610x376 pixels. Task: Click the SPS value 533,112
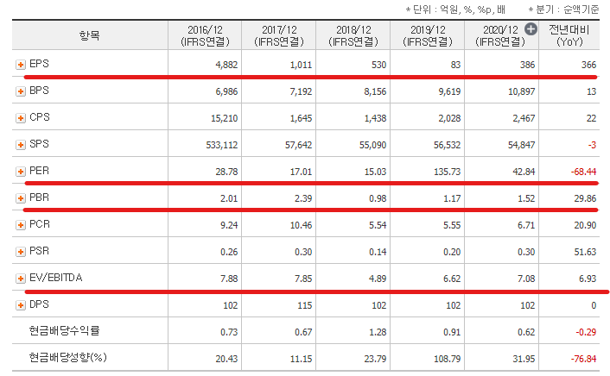pos(222,145)
